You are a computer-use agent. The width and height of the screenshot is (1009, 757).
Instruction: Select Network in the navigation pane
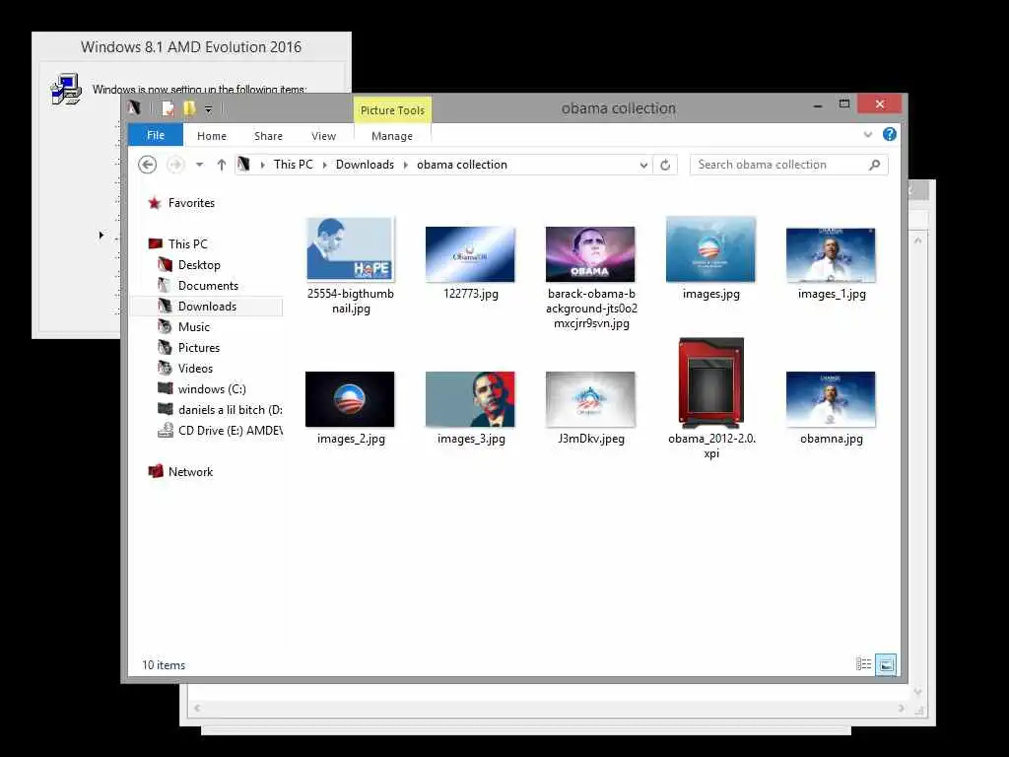pos(190,471)
